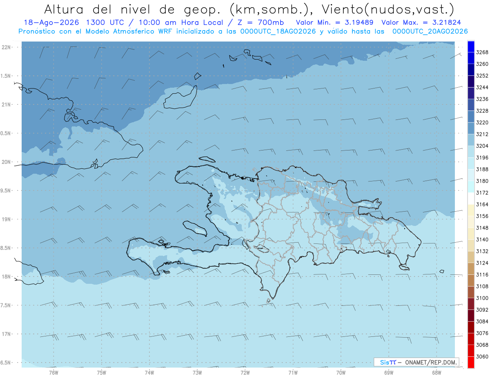Screen dimensions: 490x378
Task: Click the bright blue swatch above 3268
Action: [470, 46]
